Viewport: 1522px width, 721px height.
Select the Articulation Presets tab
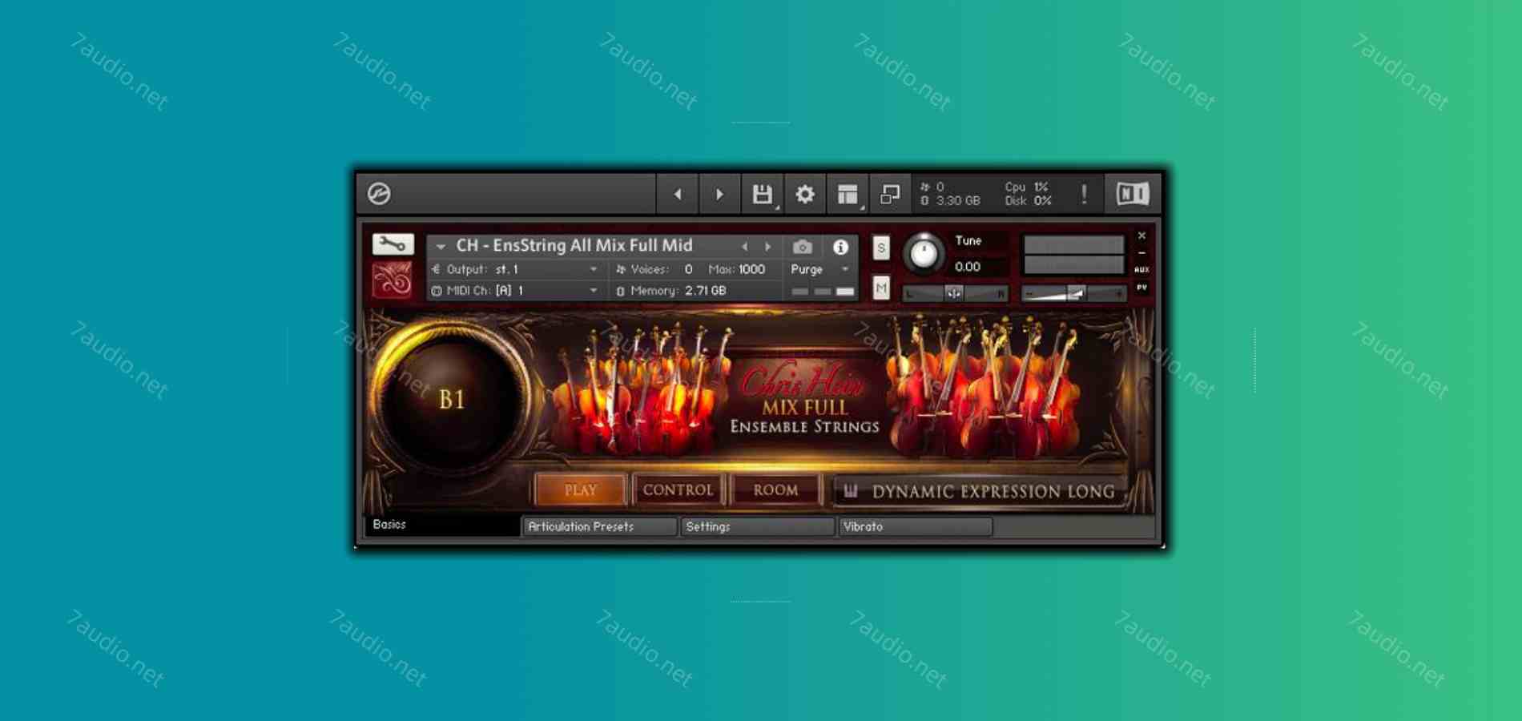point(599,526)
